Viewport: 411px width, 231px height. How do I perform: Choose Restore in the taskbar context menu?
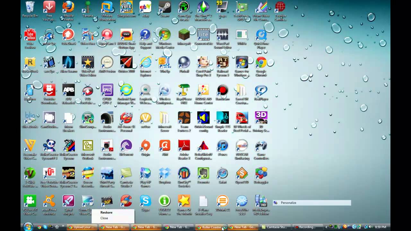tap(106, 212)
